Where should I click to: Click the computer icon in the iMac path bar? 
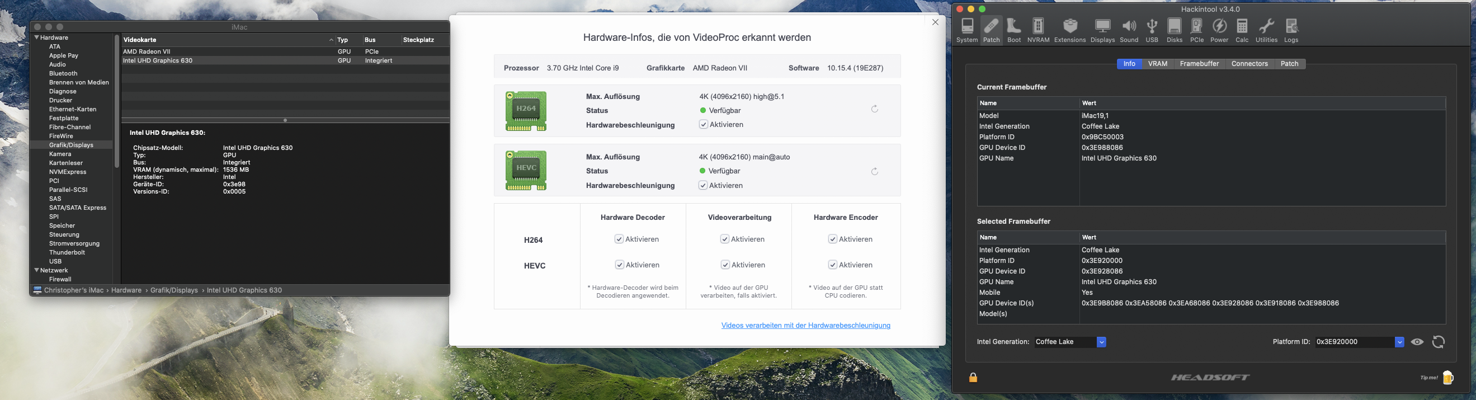(37, 290)
